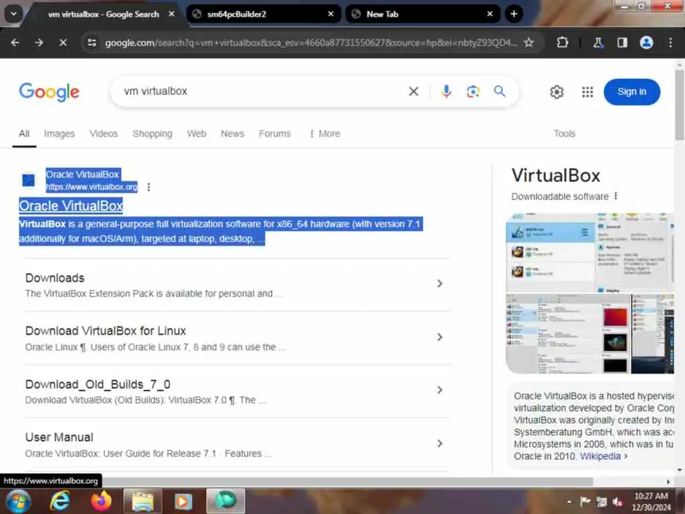Close the vm virtualbox Google Search tab
The width and height of the screenshot is (685, 514).
[x=172, y=14]
